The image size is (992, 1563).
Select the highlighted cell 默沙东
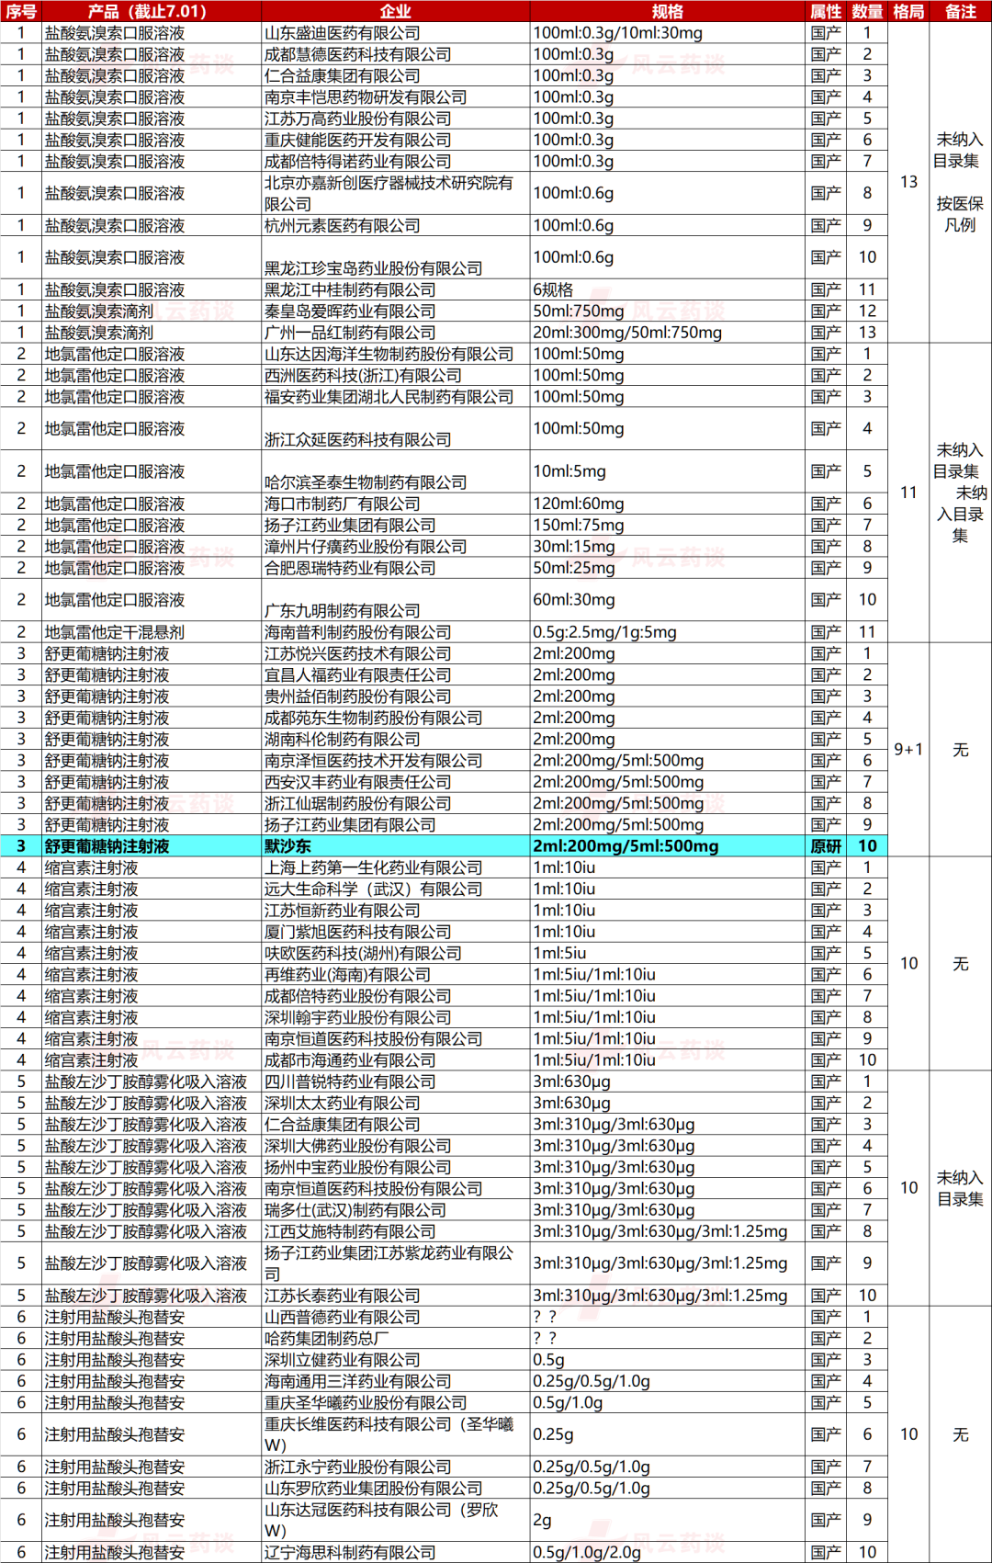396,846
